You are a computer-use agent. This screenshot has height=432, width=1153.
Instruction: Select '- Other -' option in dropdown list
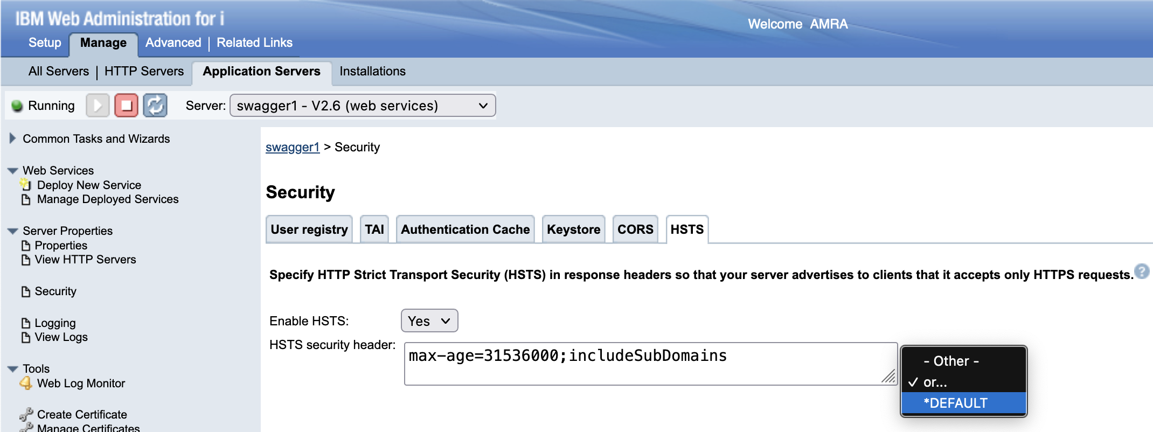tap(964, 361)
